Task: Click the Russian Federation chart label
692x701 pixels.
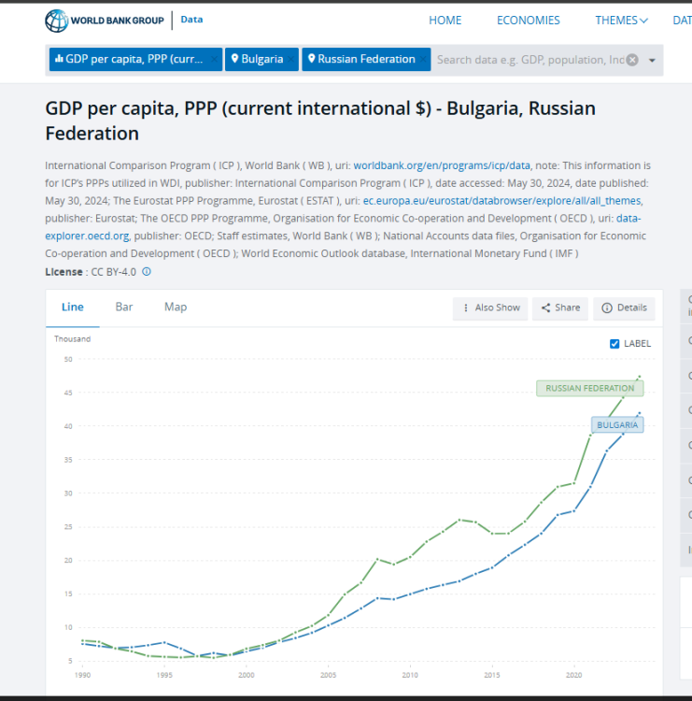Action: coord(589,388)
